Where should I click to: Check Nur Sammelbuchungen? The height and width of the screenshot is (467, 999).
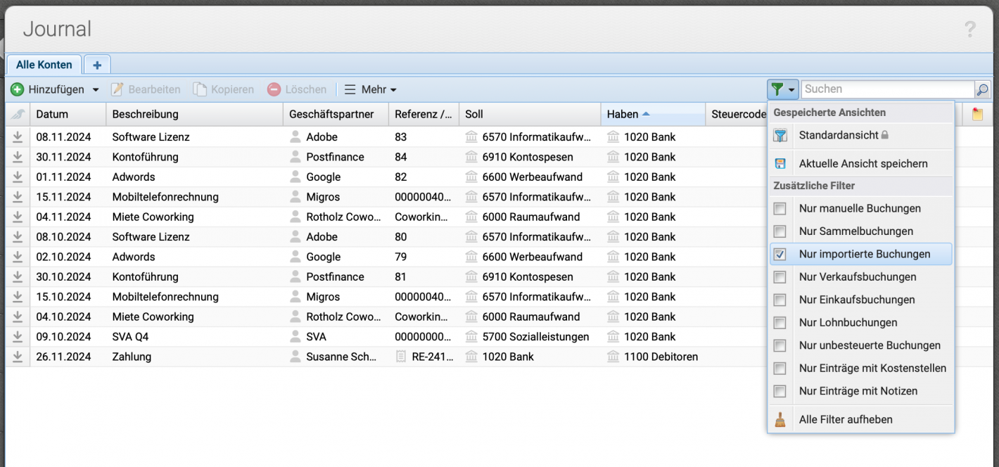point(780,231)
